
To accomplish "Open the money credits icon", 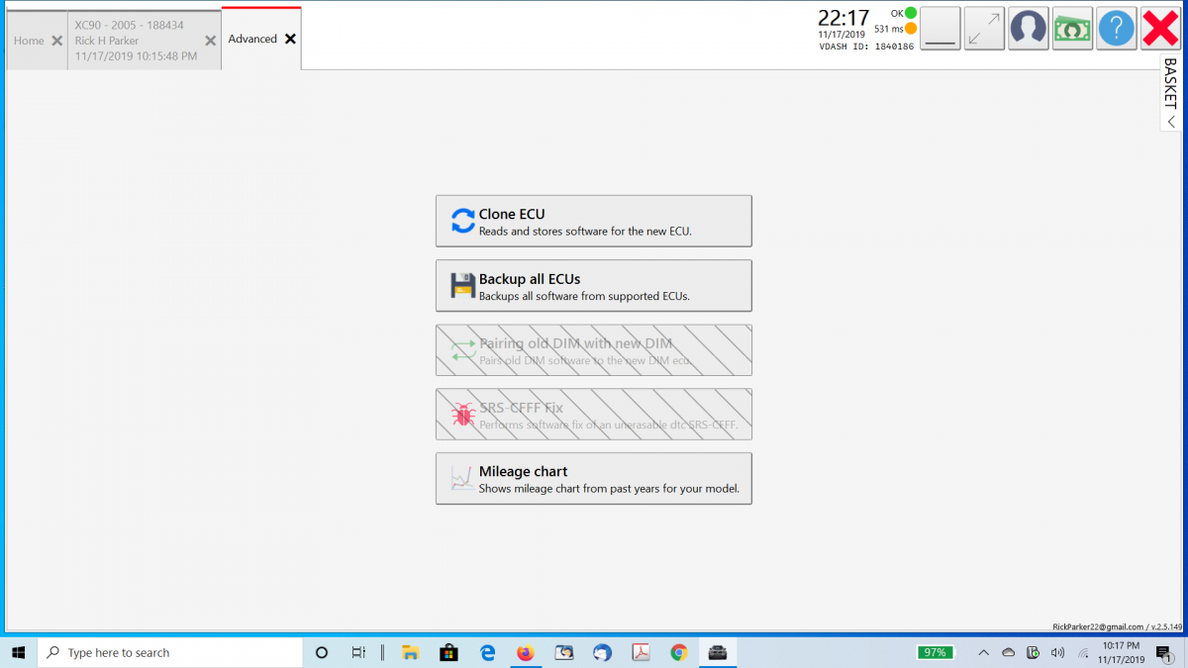I will (x=1072, y=29).
